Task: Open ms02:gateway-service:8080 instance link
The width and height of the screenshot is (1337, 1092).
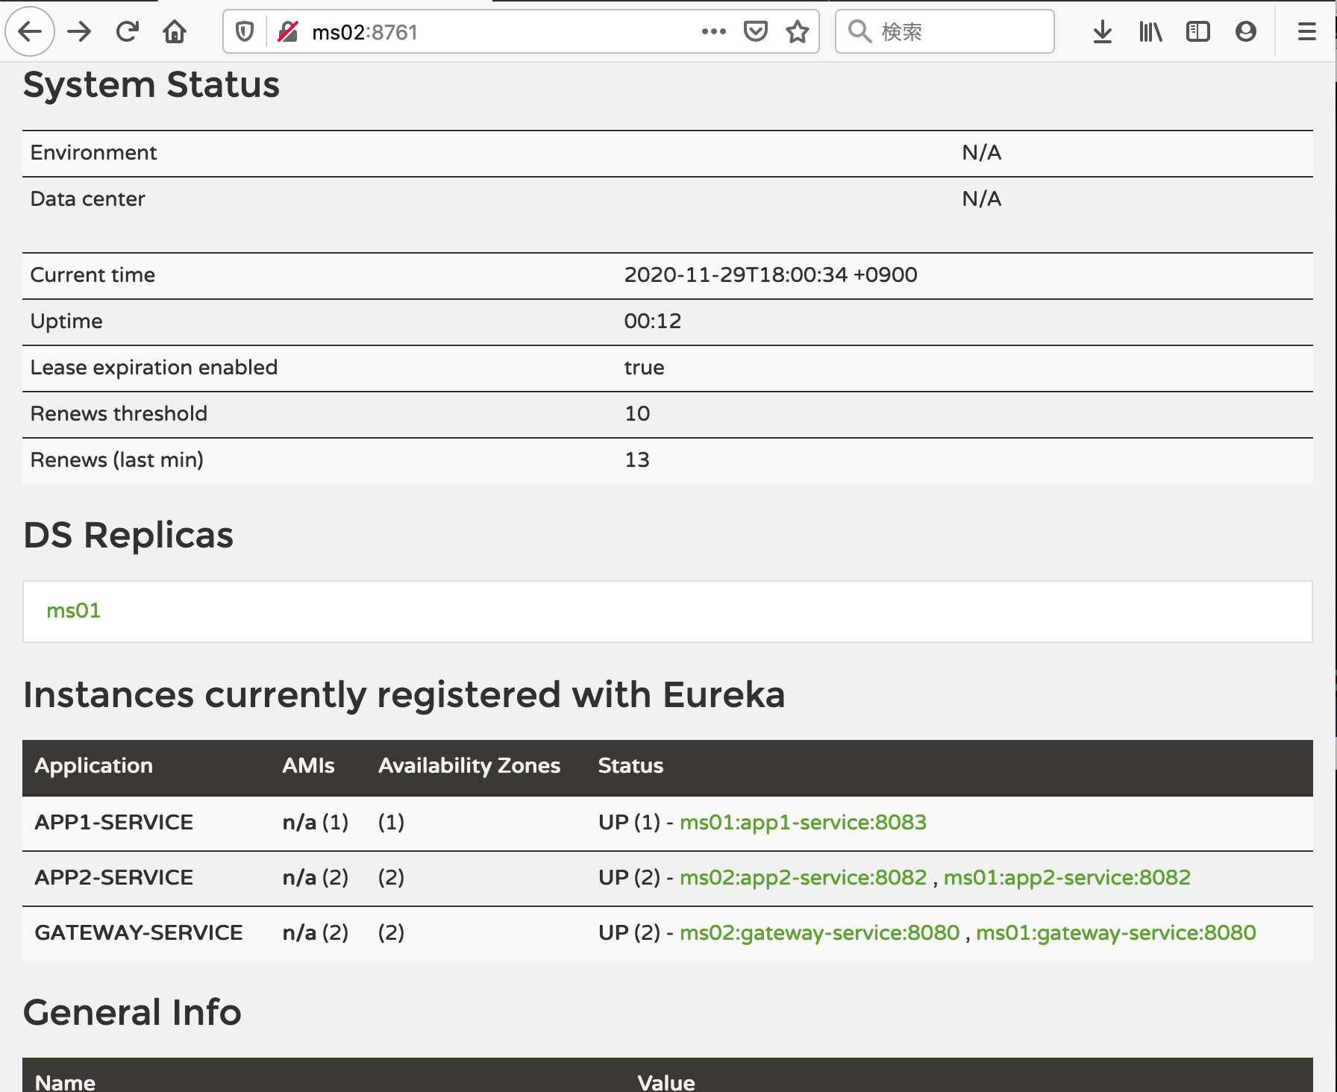Action: click(x=819, y=933)
